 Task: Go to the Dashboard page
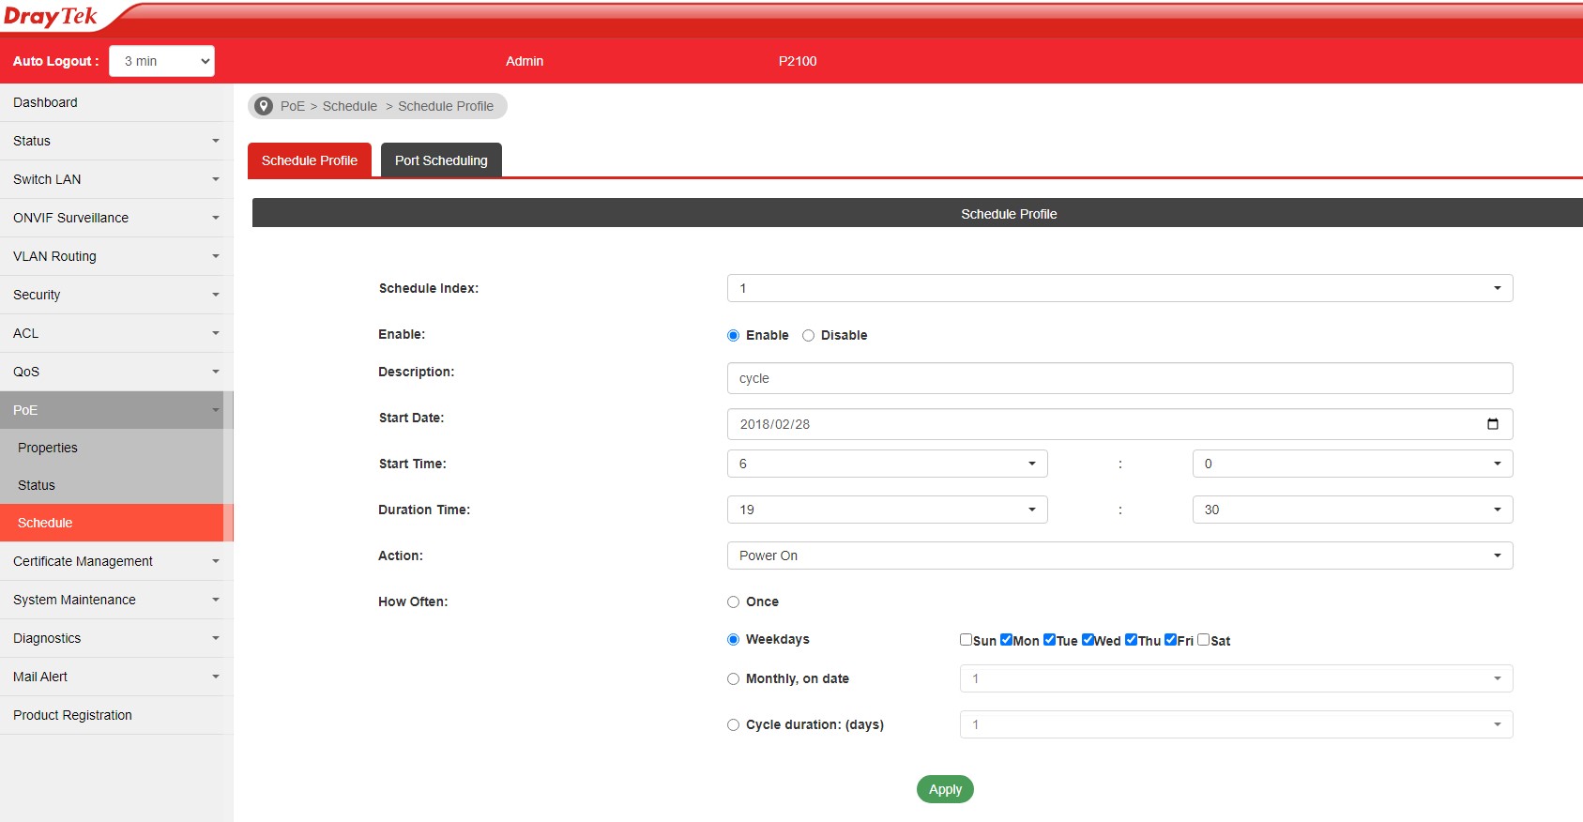[x=45, y=102]
